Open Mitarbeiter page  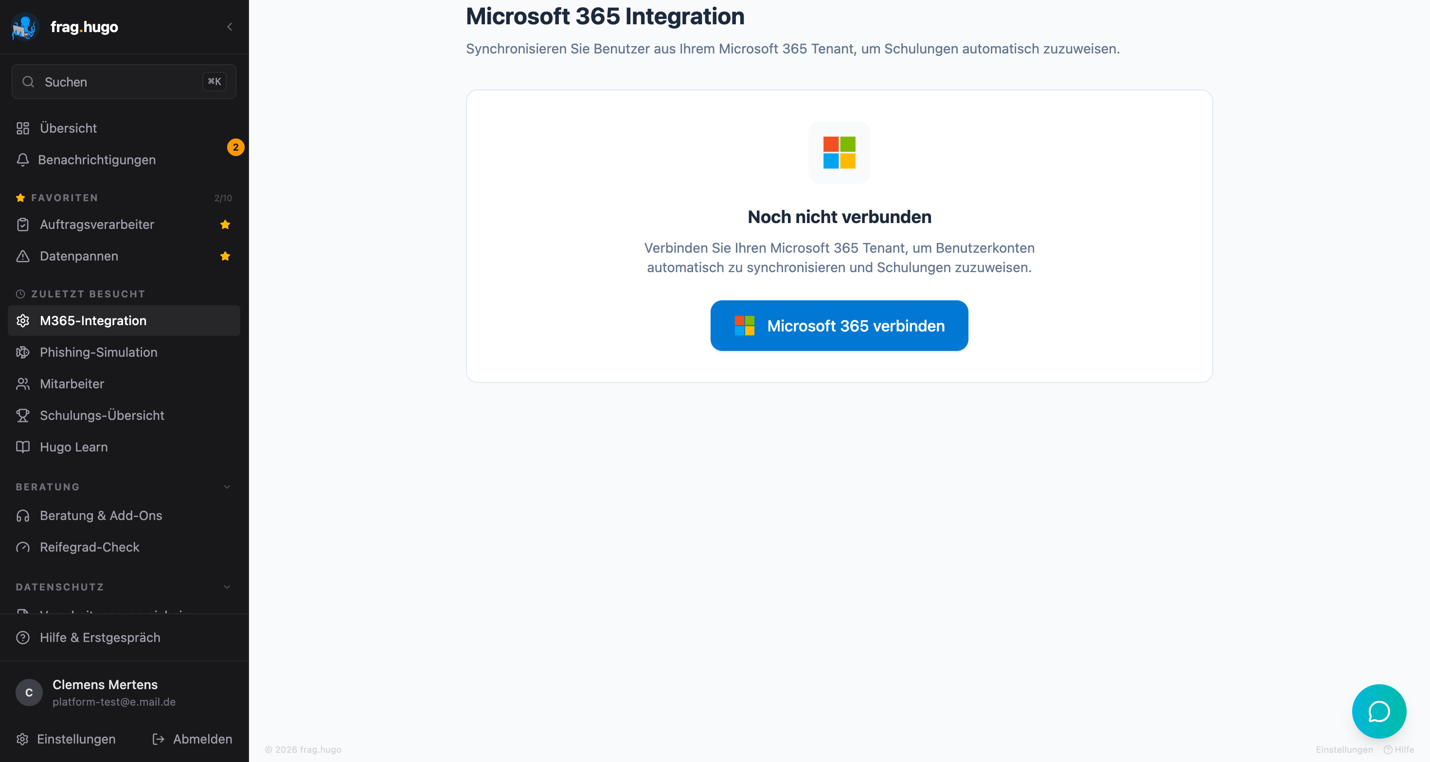[x=124, y=384]
